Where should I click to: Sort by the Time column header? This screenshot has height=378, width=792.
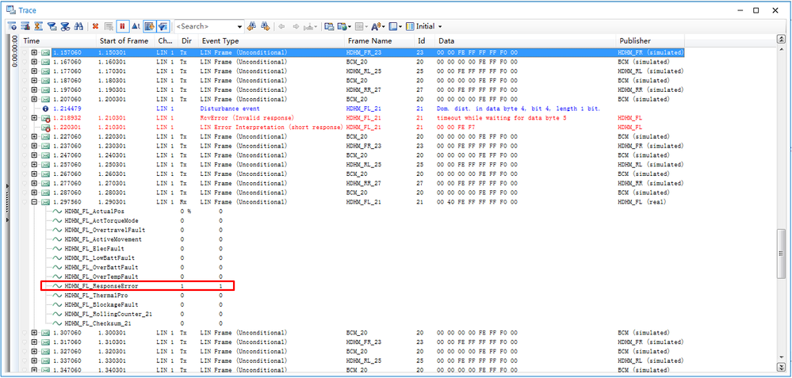click(58, 41)
